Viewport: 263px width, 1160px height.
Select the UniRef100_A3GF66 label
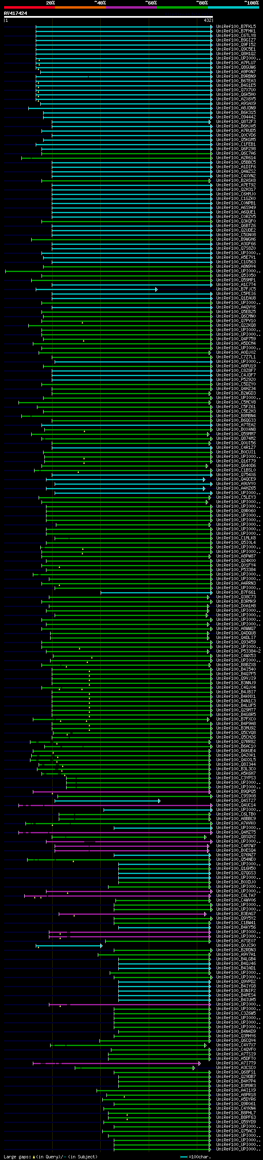[236, 244]
